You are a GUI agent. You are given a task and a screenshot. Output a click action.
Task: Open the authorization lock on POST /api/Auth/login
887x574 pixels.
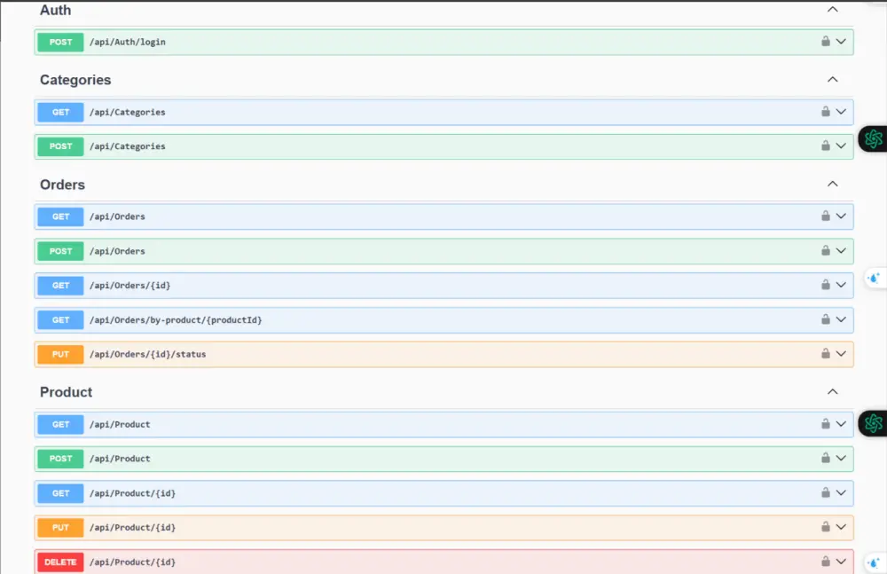tap(827, 42)
